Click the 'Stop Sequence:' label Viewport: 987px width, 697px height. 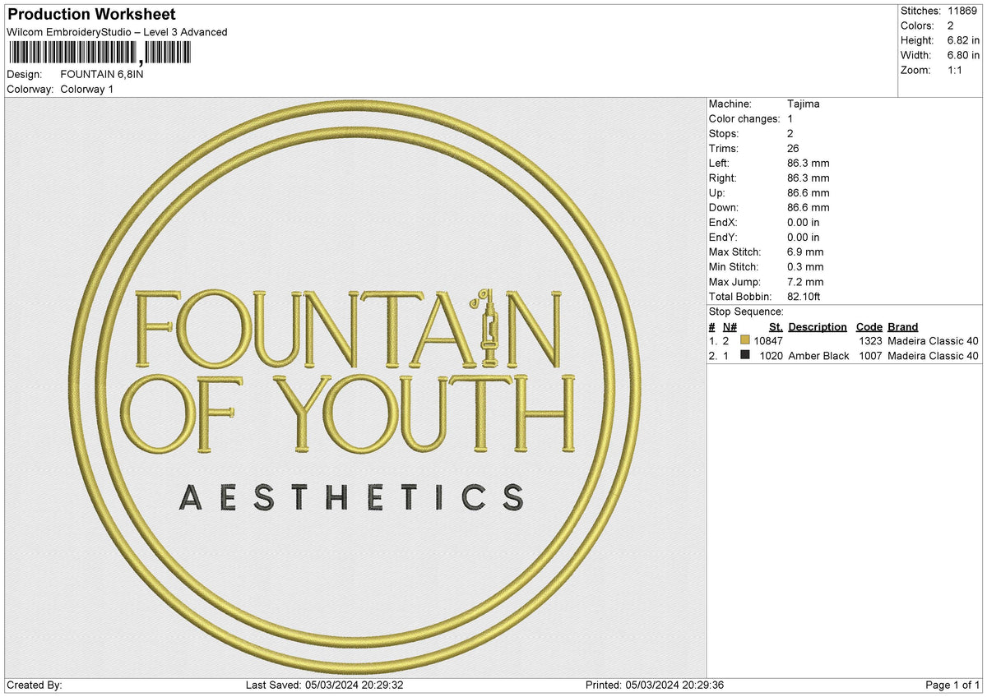746,312
